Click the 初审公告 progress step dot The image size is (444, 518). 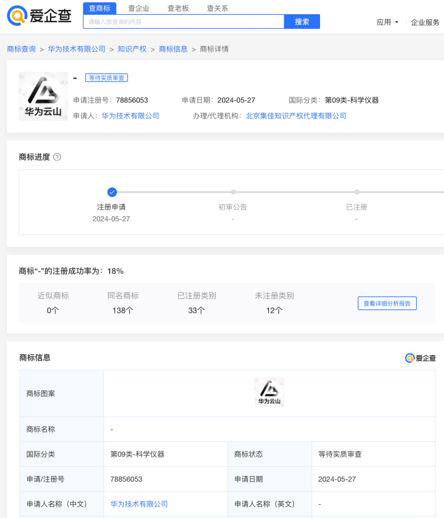233,192
